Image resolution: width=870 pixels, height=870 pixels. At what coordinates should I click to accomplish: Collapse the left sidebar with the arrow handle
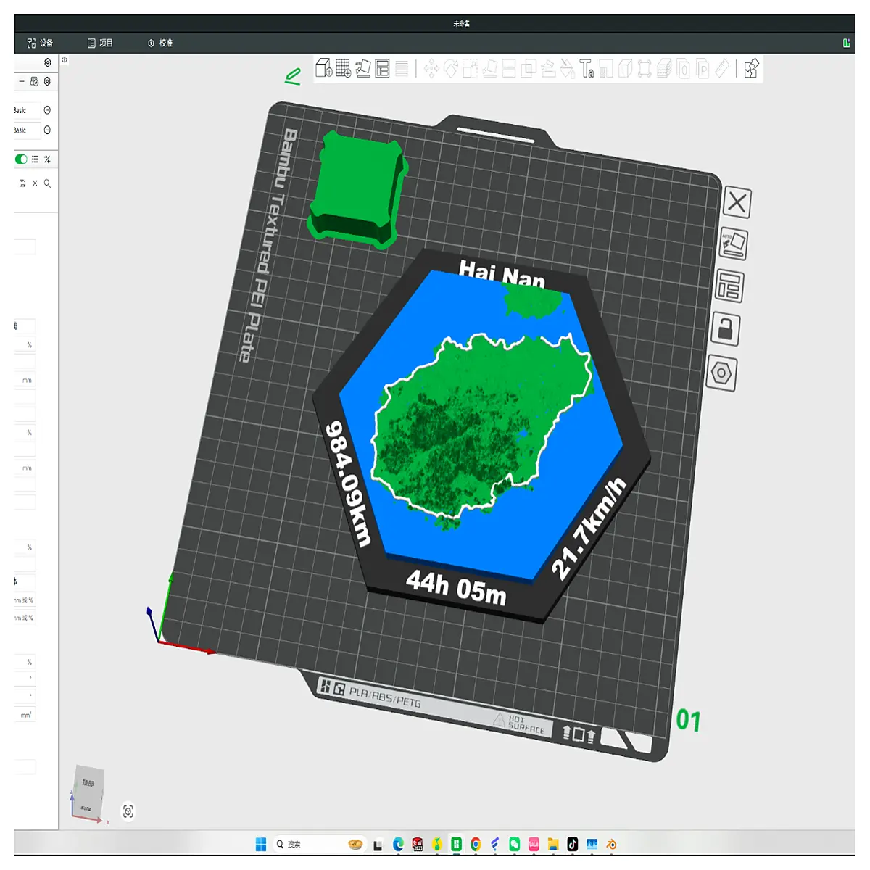pyautogui.click(x=65, y=60)
